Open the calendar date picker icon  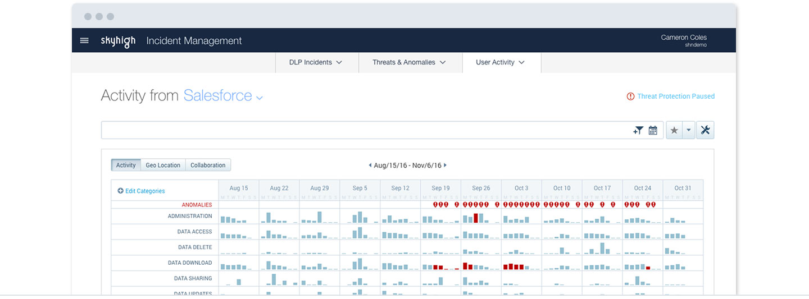653,130
